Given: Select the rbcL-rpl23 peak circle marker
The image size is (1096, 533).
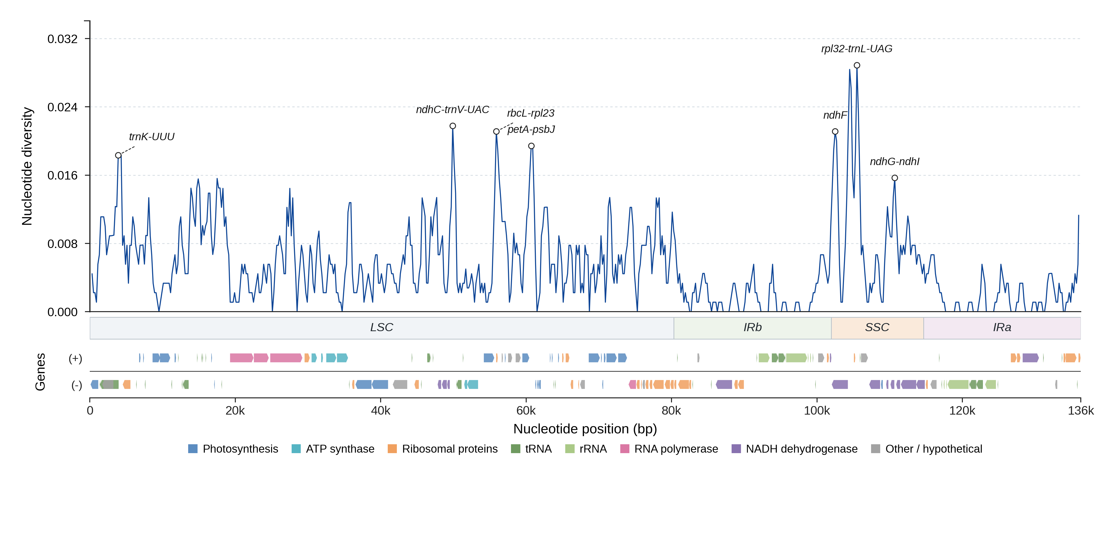Looking at the screenshot, I should [x=496, y=131].
